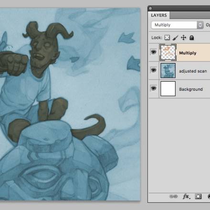
Task: Select the Multiply layer thumbnail
Action: click(x=168, y=52)
